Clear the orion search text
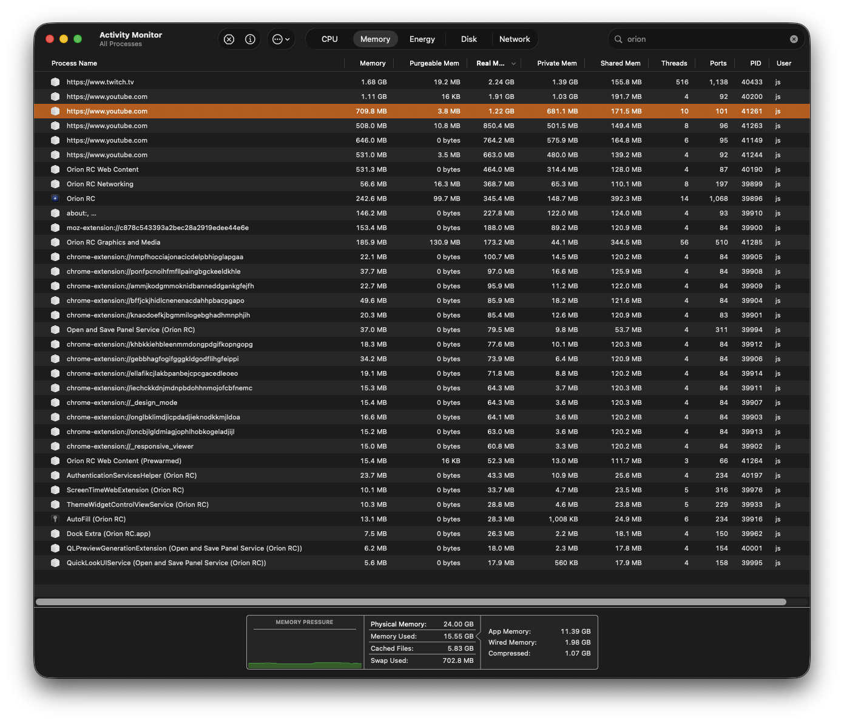844x723 pixels. point(794,39)
